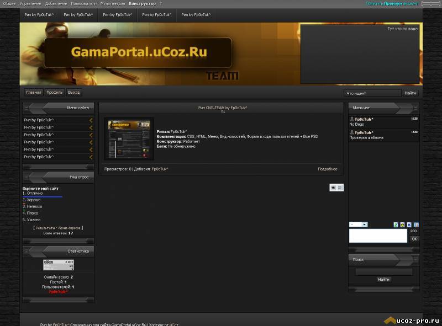Click the rightmost icon in the mini-chat toolbar
This screenshot has height=326, width=442.
(x=416, y=225)
